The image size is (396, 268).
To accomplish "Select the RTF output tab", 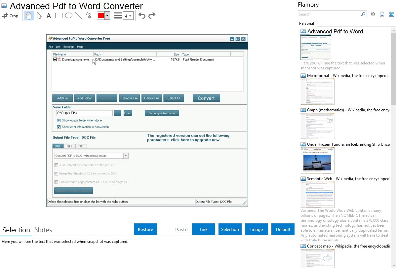I will tap(69, 146).
